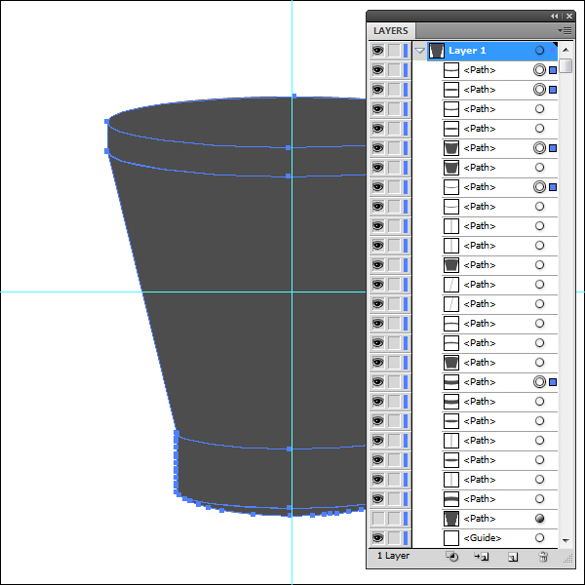Show the hidden Path above Guide row

coord(378,519)
